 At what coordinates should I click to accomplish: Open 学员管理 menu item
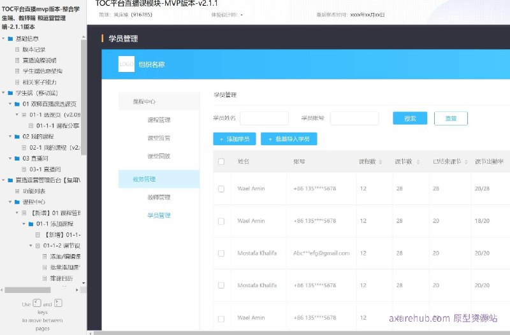pyautogui.click(x=159, y=215)
